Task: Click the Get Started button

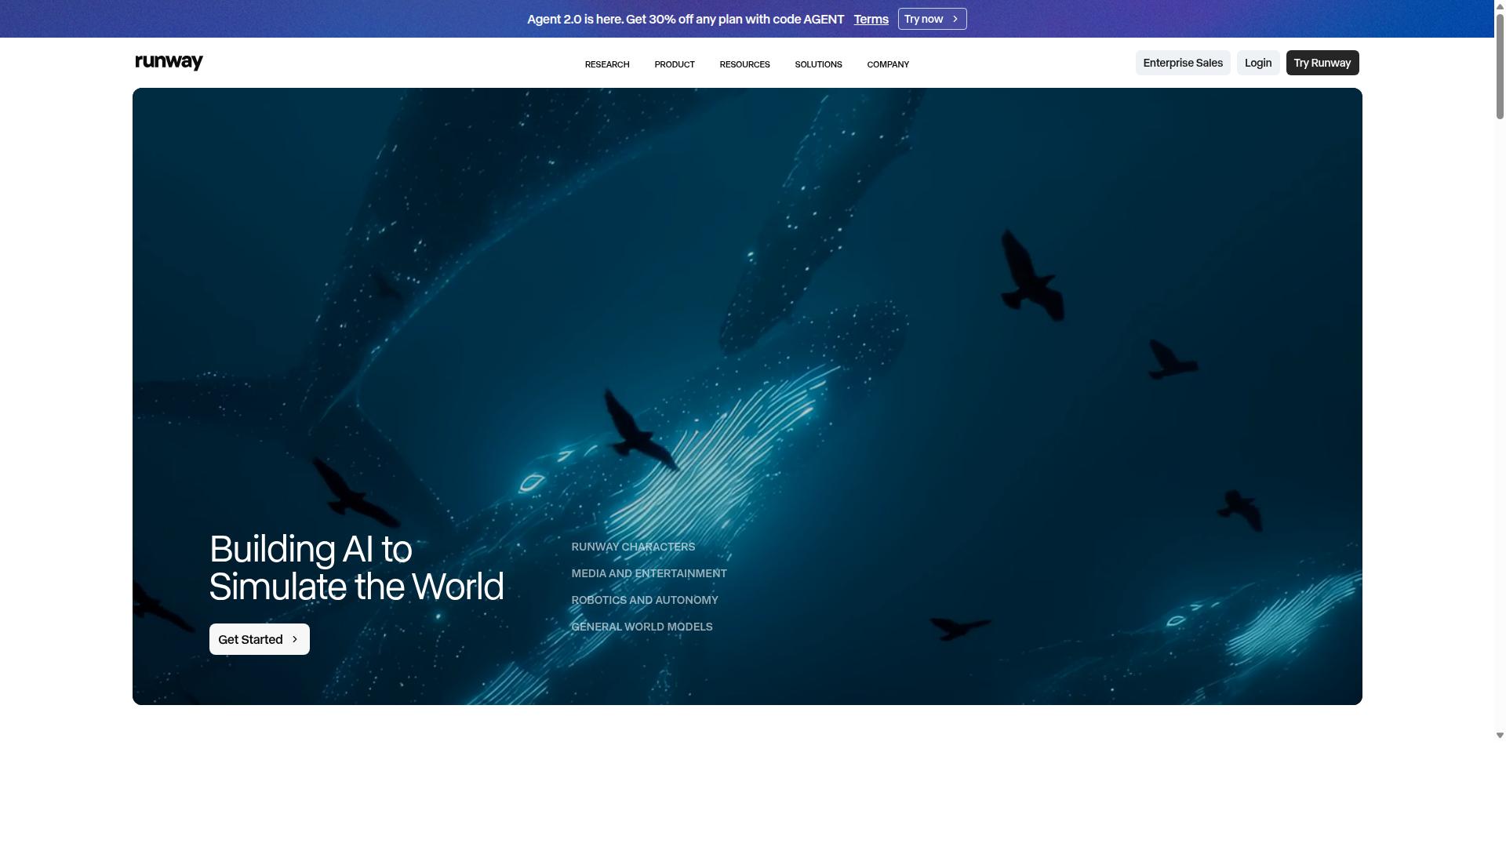Action: pyautogui.click(x=260, y=639)
